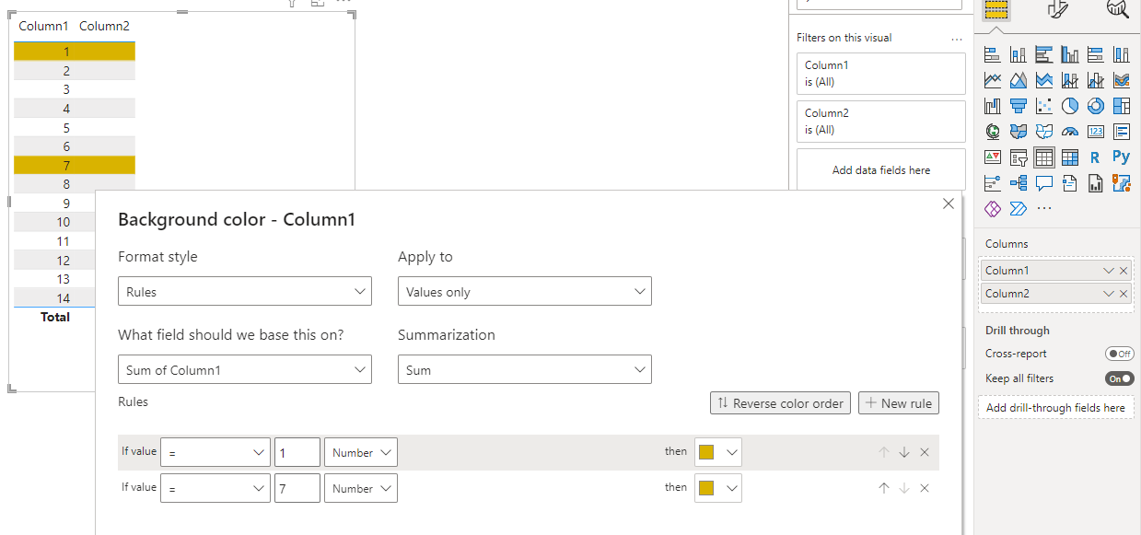The image size is (1141, 535).
Task: Delete the rule for value 1
Action: [x=925, y=452]
